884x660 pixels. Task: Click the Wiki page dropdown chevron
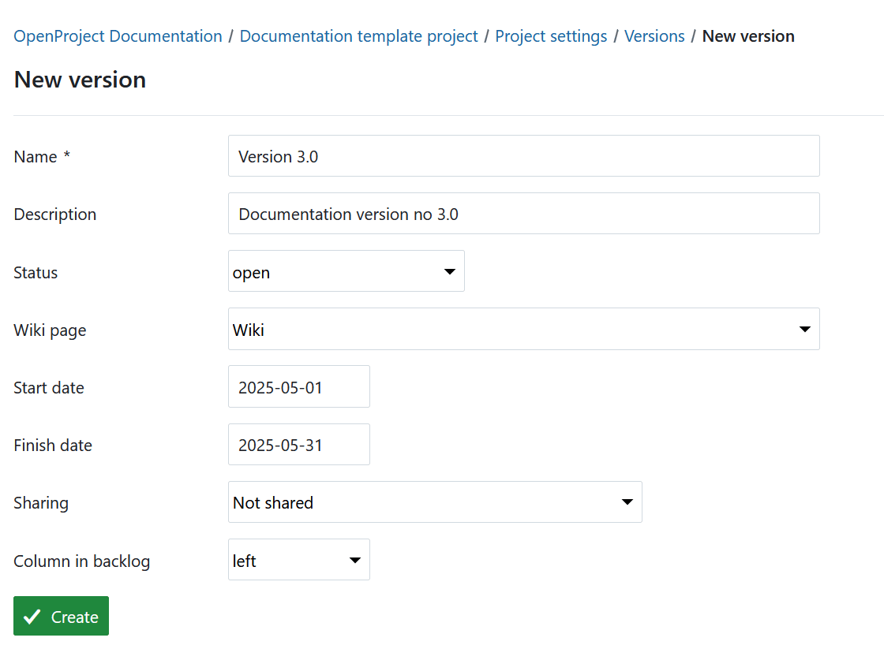coord(804,329)
